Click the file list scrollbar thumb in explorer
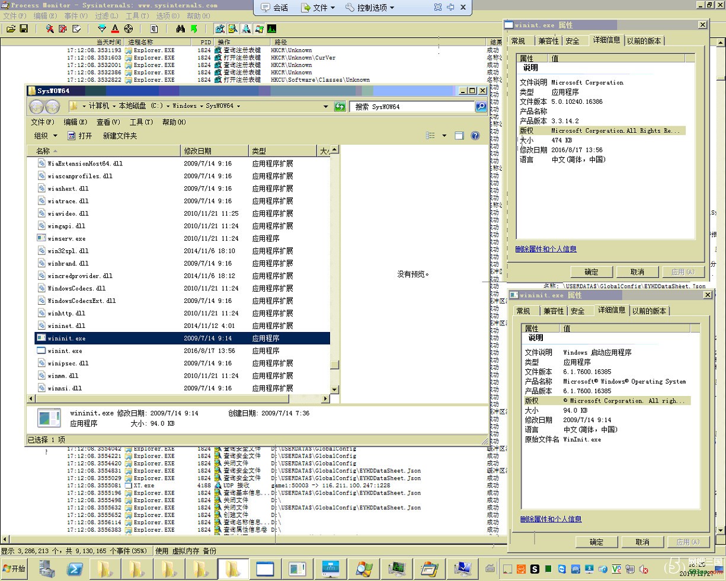This screenshot has height=581, width=726. (335, 365)
